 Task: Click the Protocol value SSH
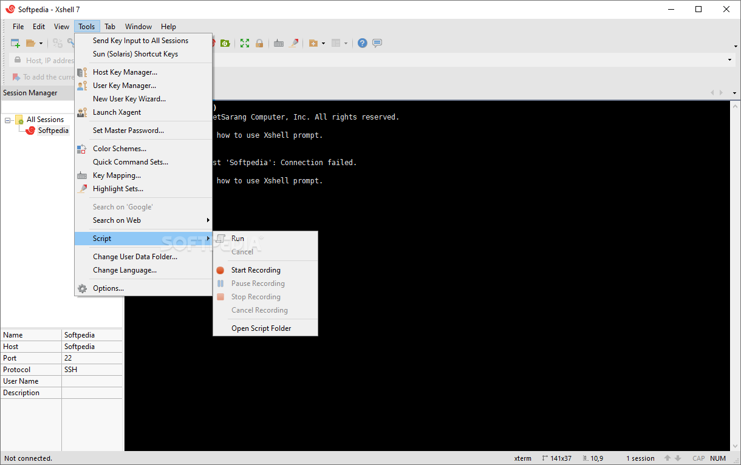[70, 370]
